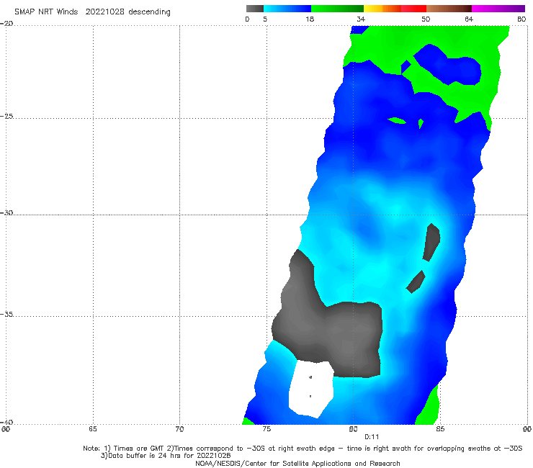Click the longitude axis label '60'
This screenshot has height=468, width=533.
coord(6,429)
